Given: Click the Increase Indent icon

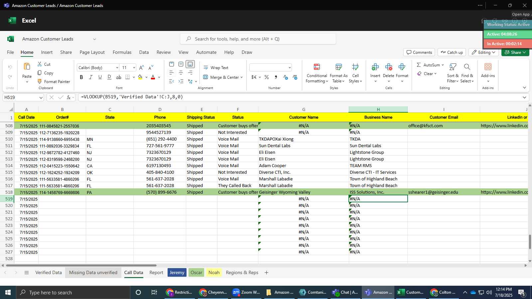Looking at the screenshot, I should [x=181, y=81].
